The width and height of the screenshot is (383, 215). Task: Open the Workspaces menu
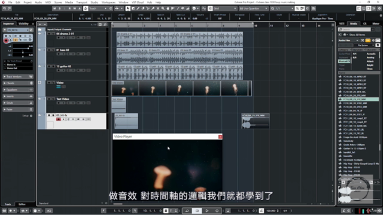coord(108,2)
